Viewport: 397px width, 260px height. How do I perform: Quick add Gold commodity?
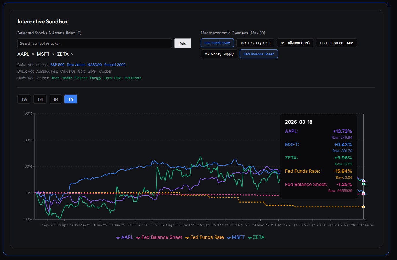82,71
